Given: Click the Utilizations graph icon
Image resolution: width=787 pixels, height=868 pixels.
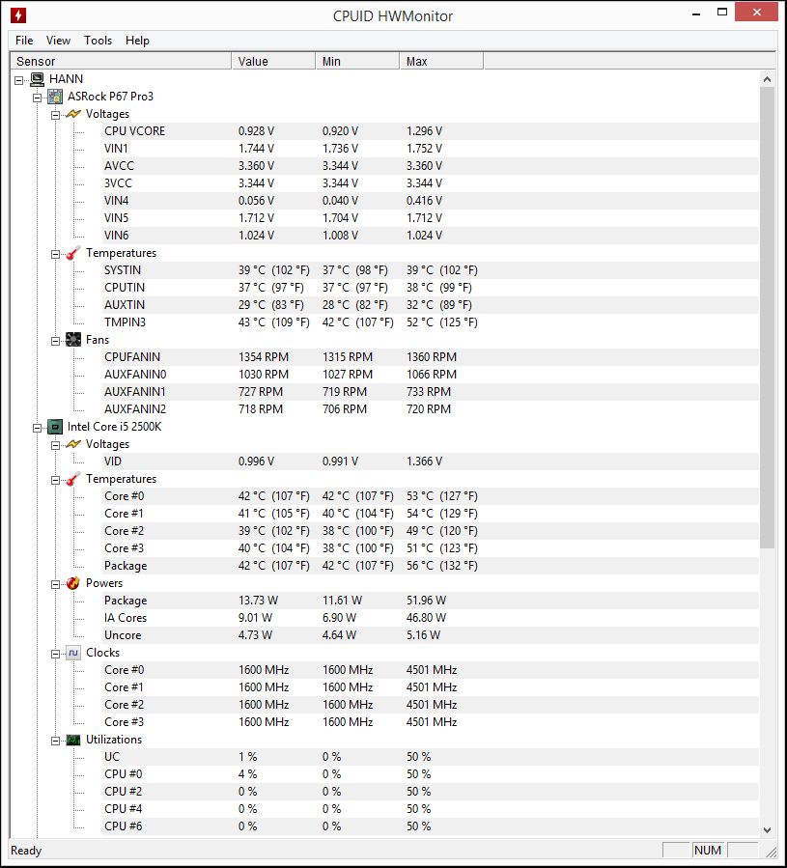Looking at the screenshot, I should (73, 740).
